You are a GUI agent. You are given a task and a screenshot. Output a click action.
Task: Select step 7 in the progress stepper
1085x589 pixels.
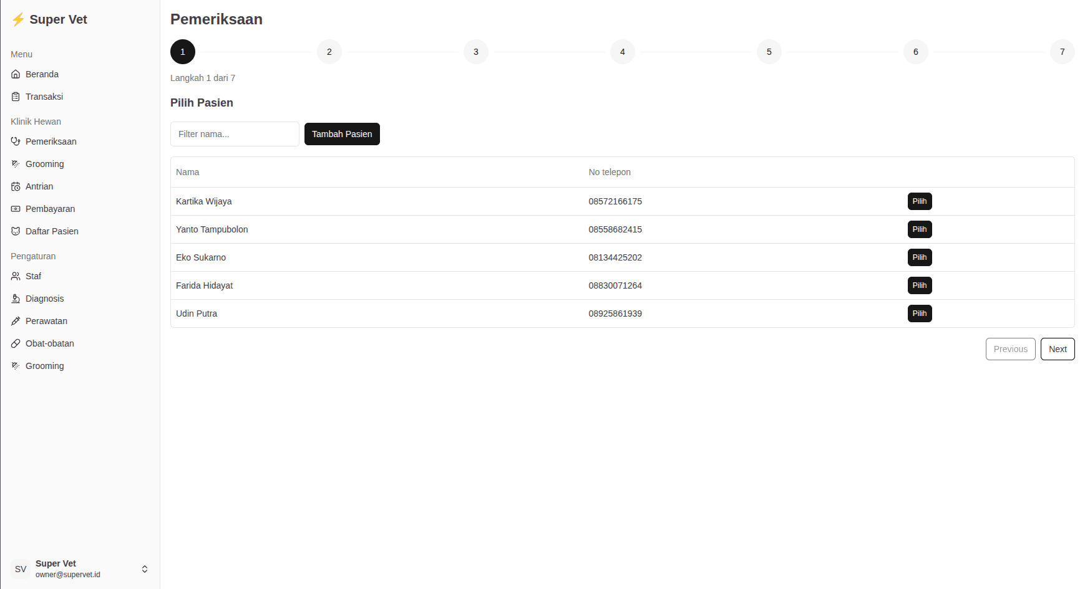click(1062, 52)
